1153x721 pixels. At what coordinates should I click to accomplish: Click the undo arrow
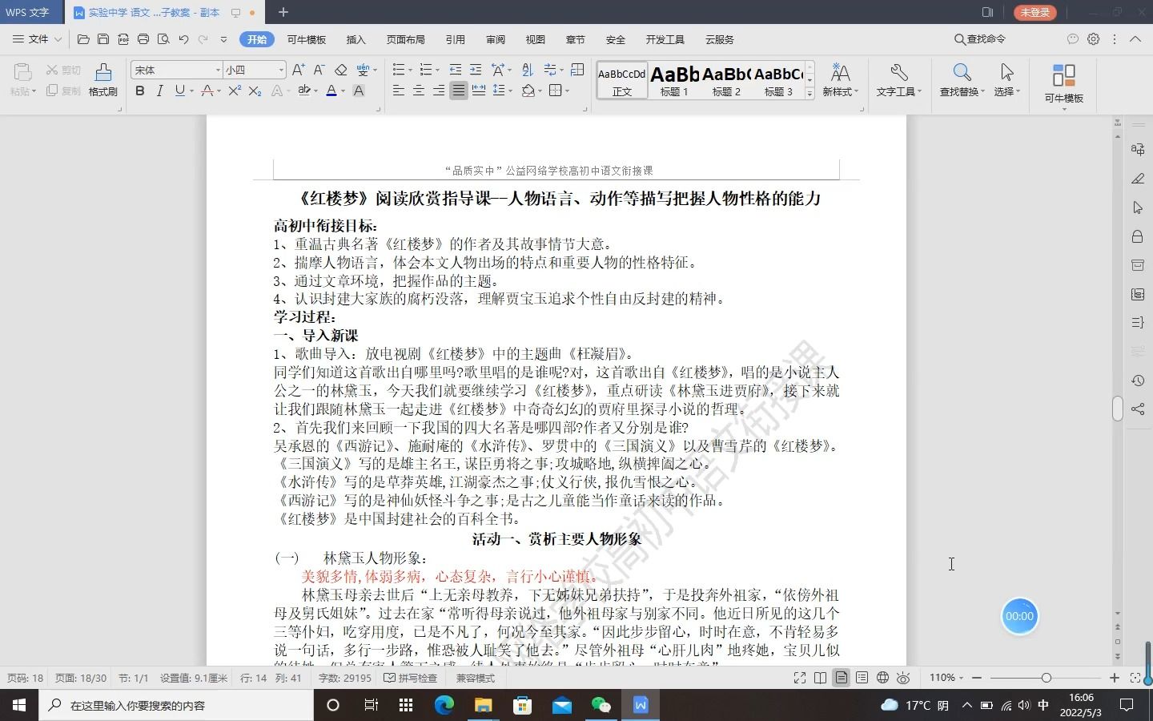click(x=183, y=39)
